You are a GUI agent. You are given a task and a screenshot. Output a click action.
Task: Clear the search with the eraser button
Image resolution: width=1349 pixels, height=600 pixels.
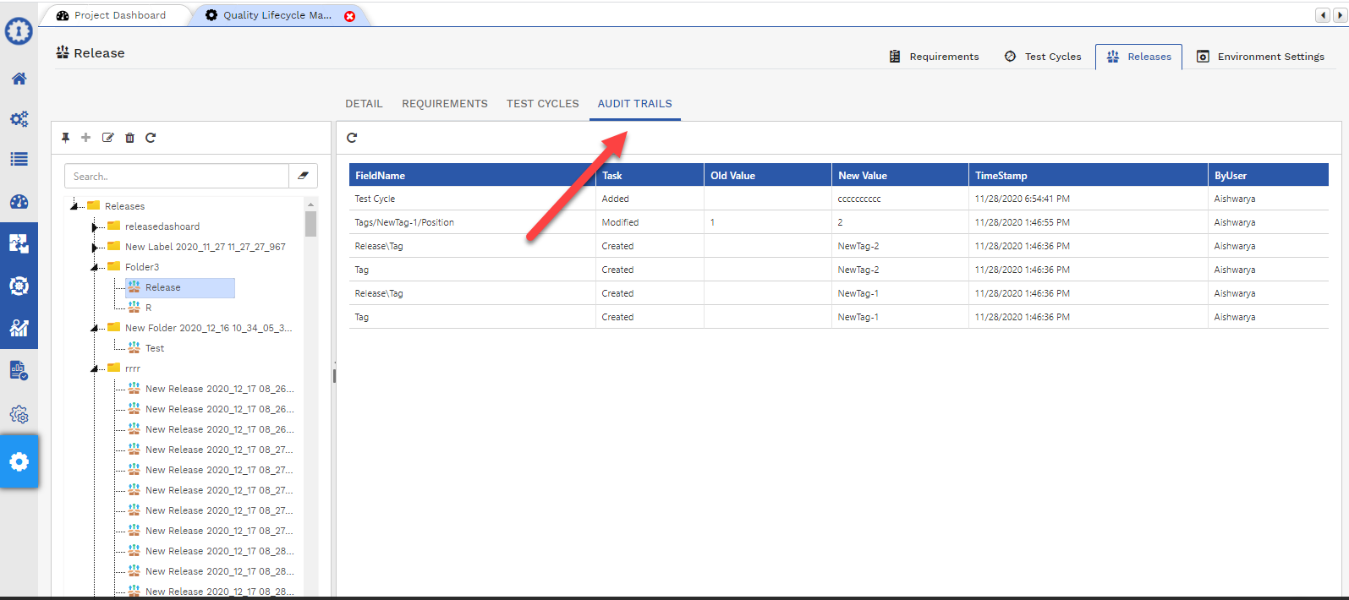tap(303, 176)
